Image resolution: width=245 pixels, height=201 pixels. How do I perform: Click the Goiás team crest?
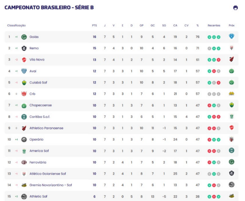point(24,37)
